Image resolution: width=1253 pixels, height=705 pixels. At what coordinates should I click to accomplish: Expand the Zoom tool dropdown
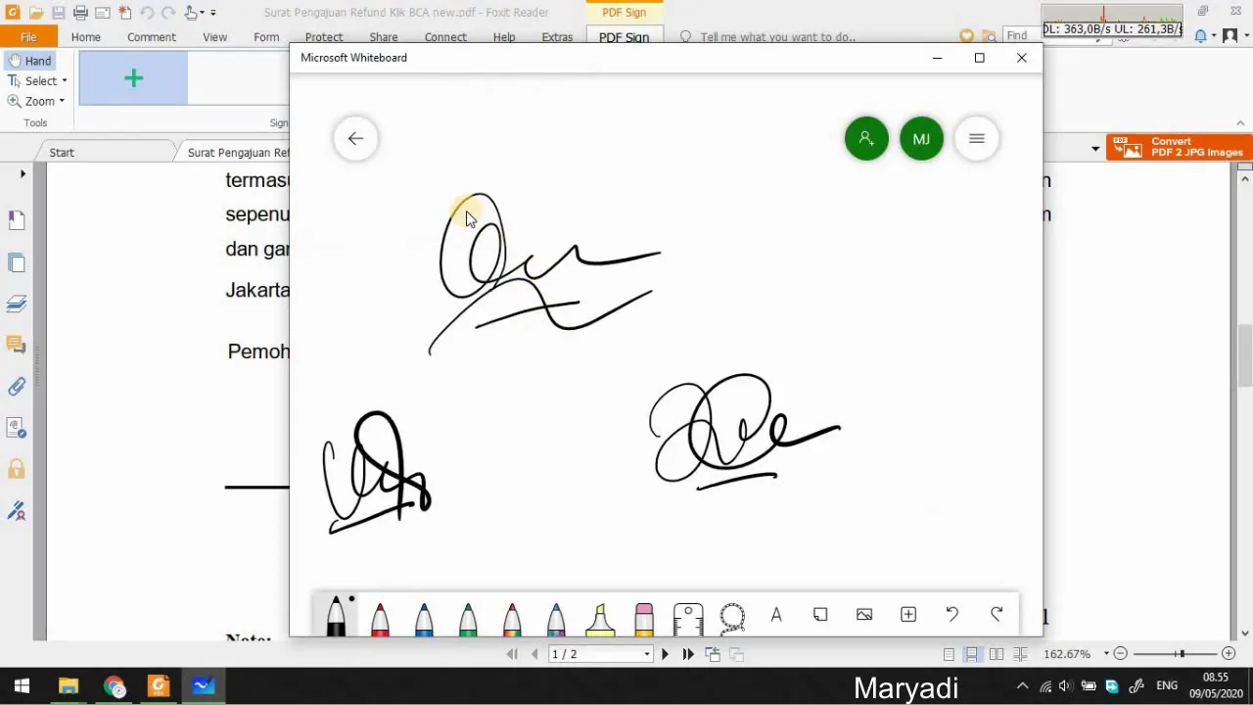(x=61, y=102)
